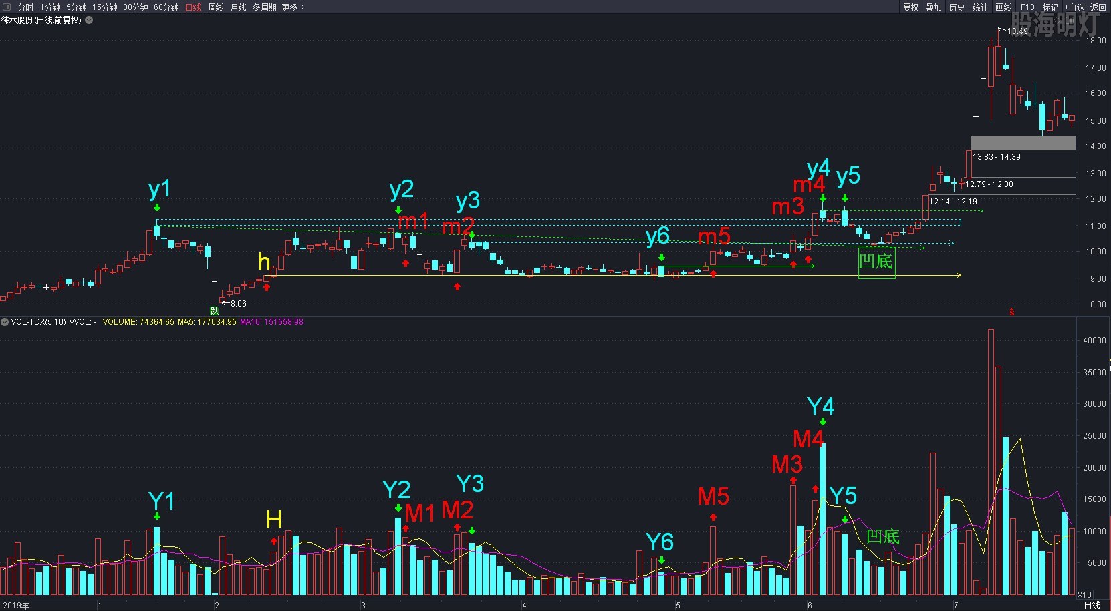Click the 2019年 label on time axis

[16, 606]
